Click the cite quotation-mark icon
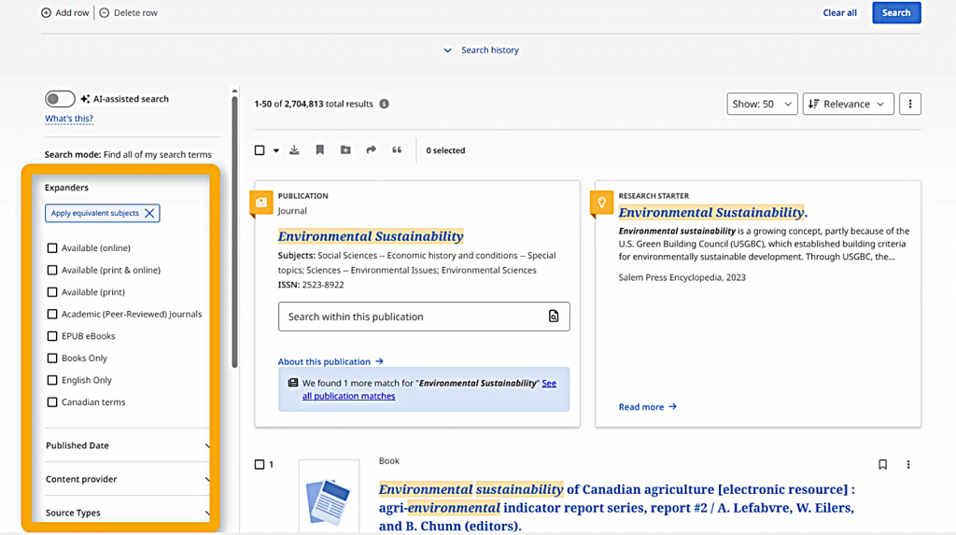This screenshot has width=956, height=535. pos(397,150)
